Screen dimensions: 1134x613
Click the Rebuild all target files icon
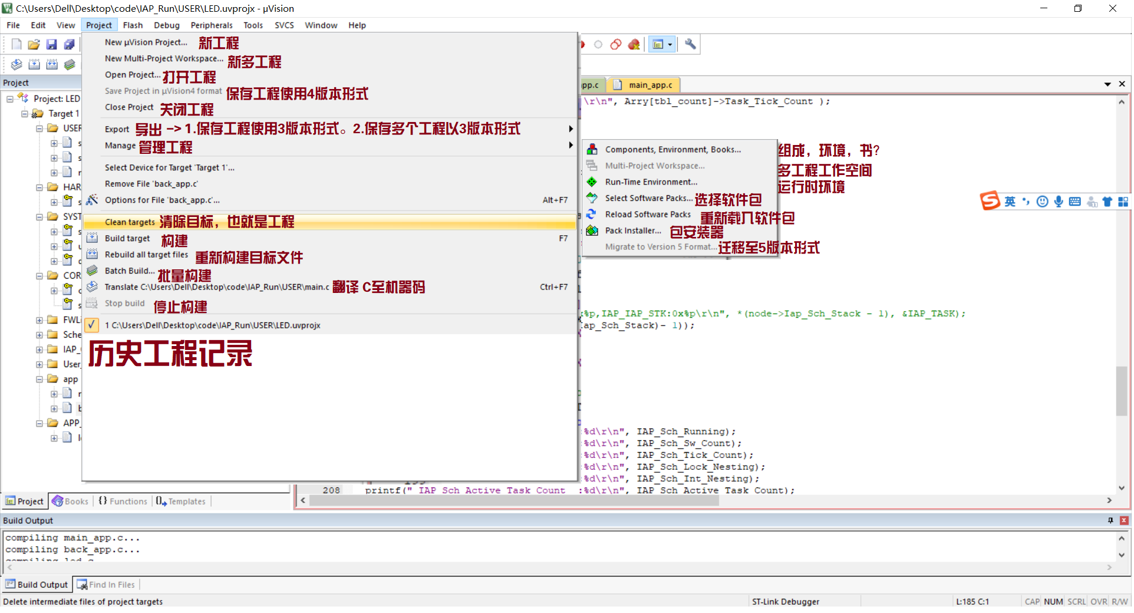(92, 254)
